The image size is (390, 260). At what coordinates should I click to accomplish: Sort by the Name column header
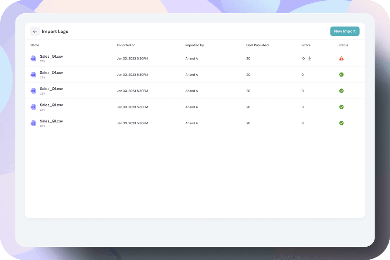click(35, 45)
